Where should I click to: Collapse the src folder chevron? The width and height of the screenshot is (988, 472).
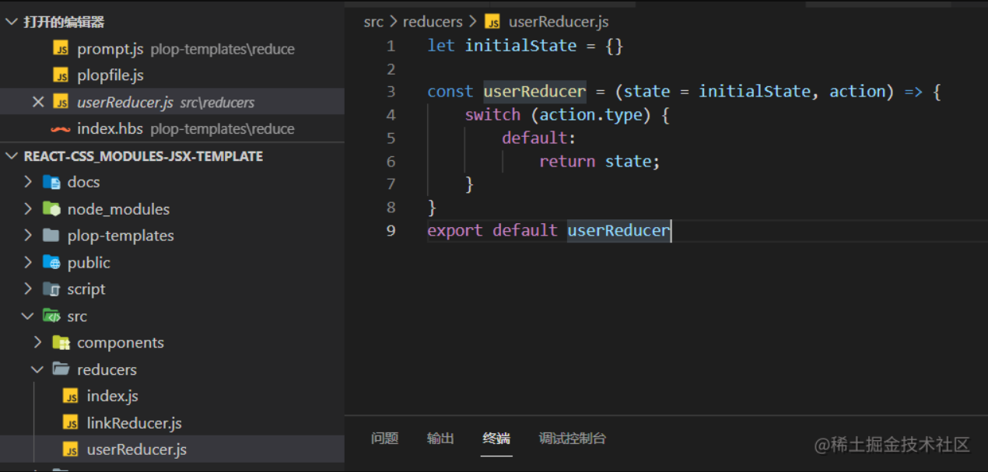(28, 316)
